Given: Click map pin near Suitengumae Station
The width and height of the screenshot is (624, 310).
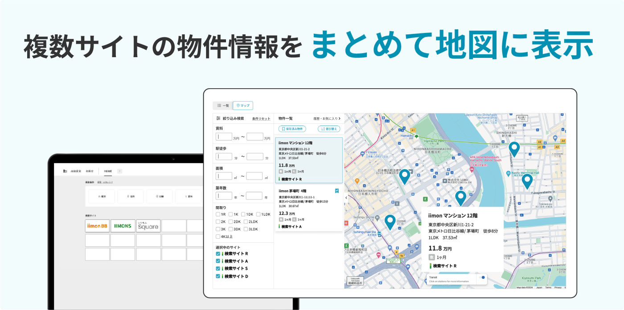Looking at the screenshot, I should click(x=390, y=222).
